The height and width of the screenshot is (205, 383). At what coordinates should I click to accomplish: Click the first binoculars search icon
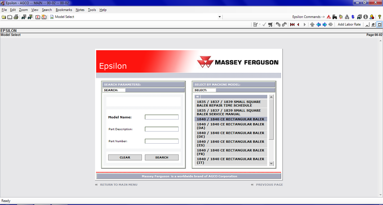click(x=24, y=17)
